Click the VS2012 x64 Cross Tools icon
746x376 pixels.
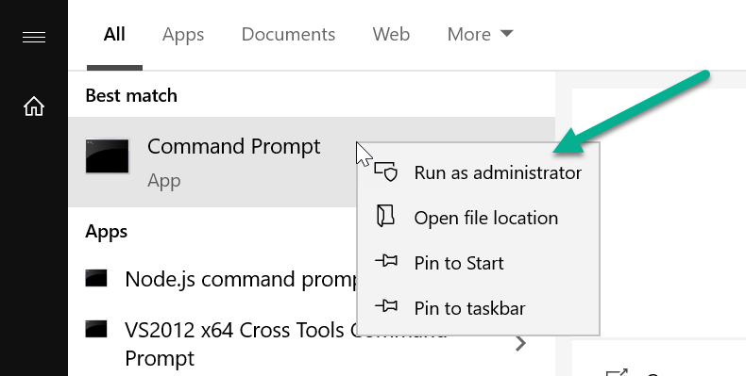[x=96, y=329]
